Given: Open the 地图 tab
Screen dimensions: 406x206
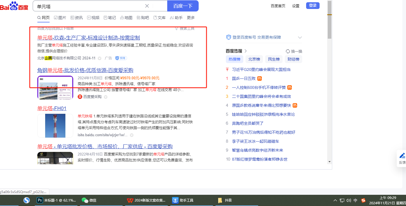Looking at the screenshot, I should 126,18.
